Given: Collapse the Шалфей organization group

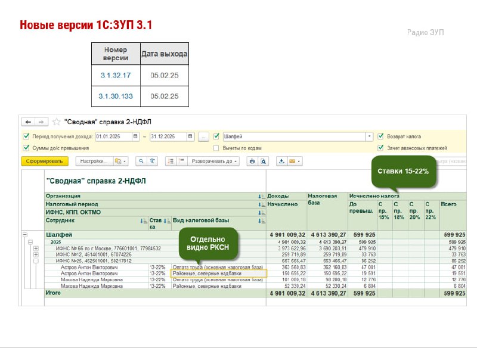Looking at the screenshot, I should tap(25, 235).
